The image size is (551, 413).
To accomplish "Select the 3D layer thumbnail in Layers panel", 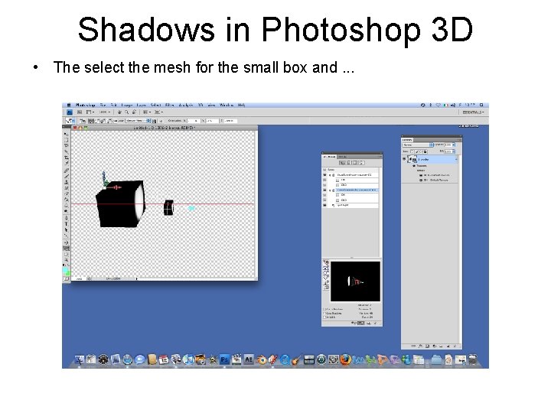I will 412,159.
